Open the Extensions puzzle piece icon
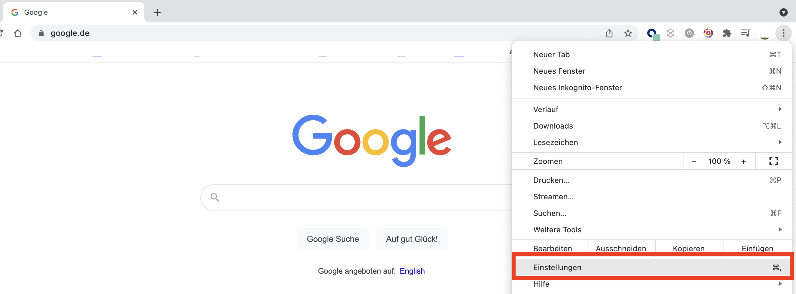 tap(727, 33)
